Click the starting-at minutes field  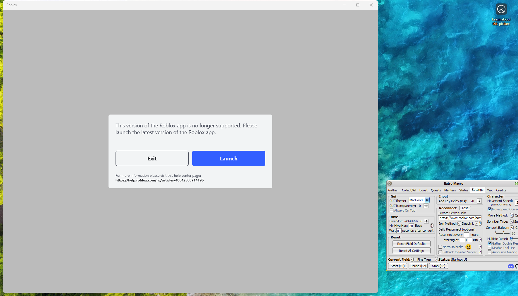coord(470,240)
